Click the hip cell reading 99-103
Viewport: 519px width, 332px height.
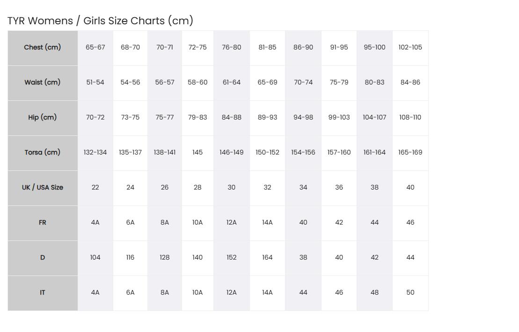coord(339,118)
